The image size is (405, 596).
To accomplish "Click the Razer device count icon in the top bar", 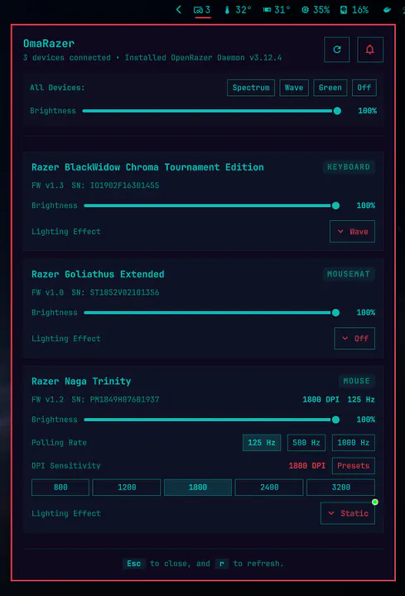I will tap(202, 10).
